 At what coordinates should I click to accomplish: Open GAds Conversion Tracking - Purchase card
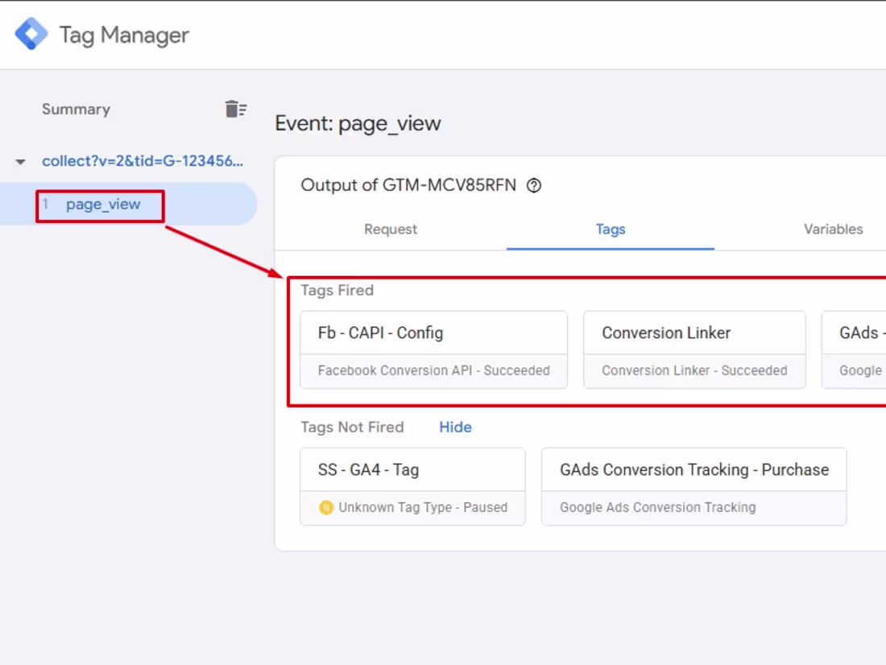[x=693, y=486]
